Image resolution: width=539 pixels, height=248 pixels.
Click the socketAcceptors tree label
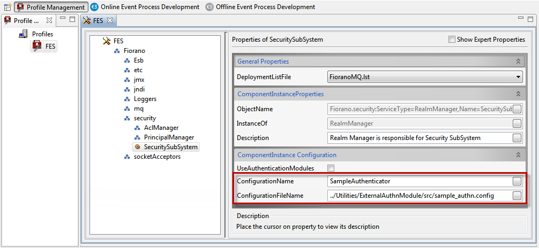157,157
